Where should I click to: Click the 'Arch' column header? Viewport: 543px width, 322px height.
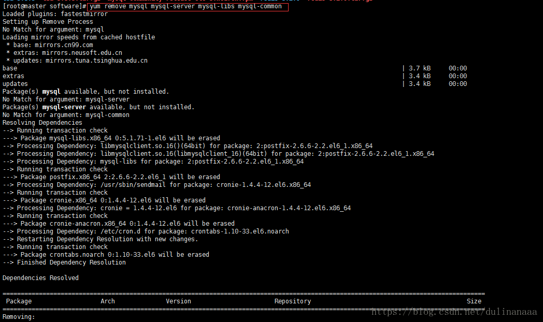click(108, 301)
